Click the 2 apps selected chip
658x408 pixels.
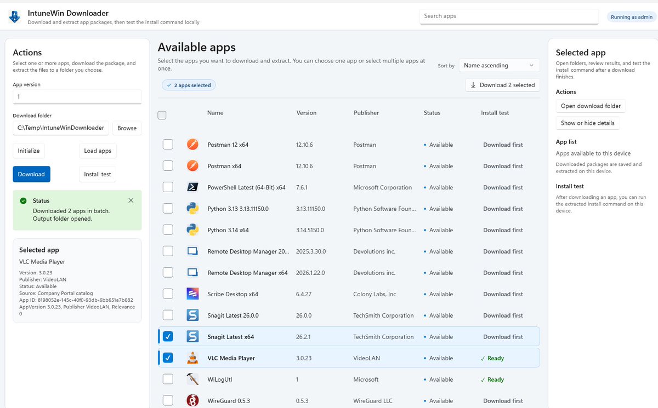click(x=189, y=85)
